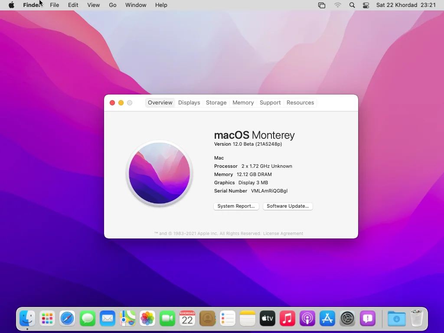
Task: Click the Wi-Fi status icon
Action: pos(337,5)
